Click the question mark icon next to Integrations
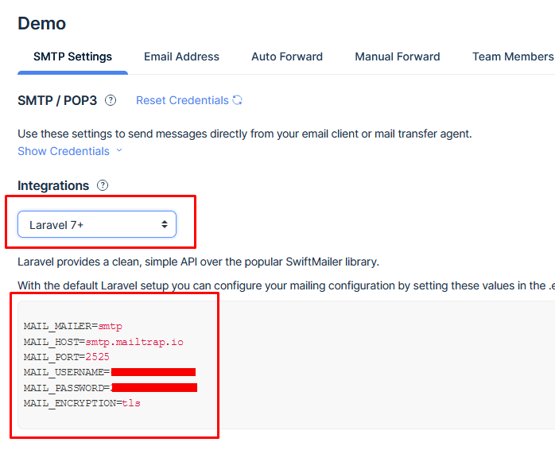This screenshot has width=555, height=450. 103,186
